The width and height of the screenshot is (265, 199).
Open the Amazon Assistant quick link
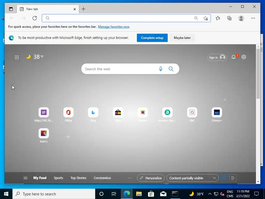pos(167,115)
